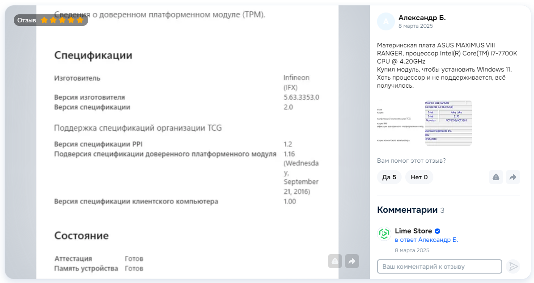Click the share arrow icon in the review panel
Screen dimensions: 534x283
click(x=513, y=177)
